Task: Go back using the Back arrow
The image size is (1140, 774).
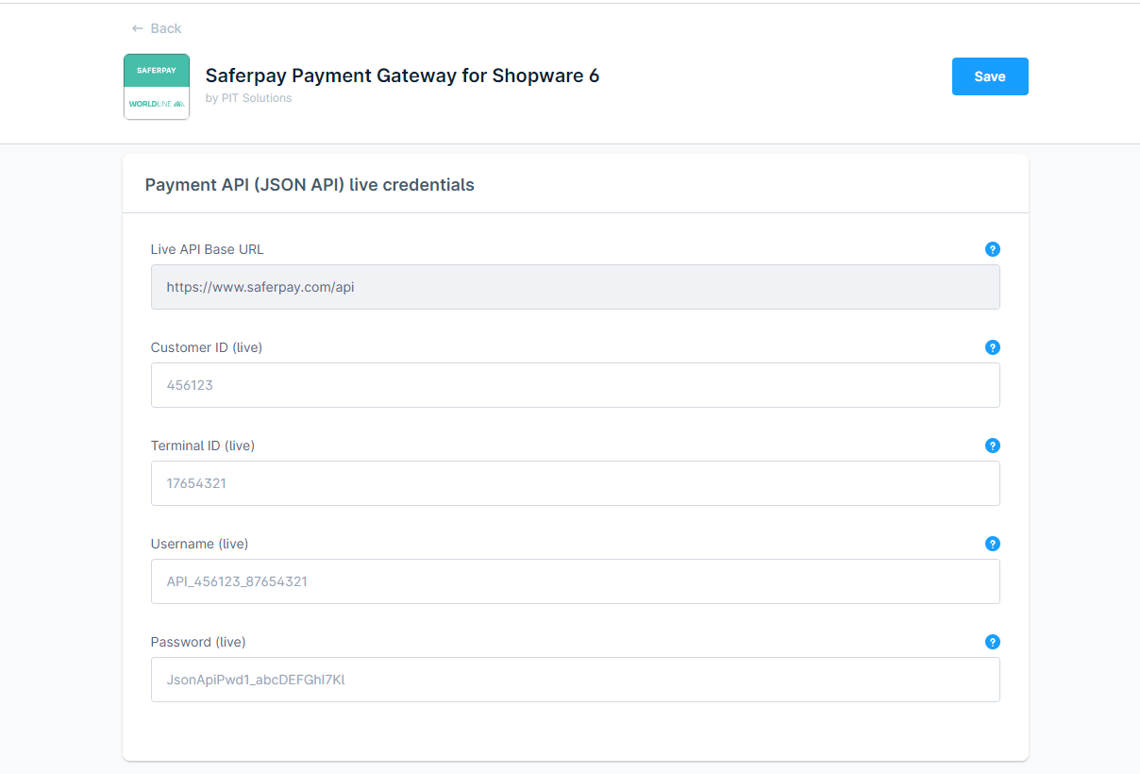Action: [x=157, y=28]
